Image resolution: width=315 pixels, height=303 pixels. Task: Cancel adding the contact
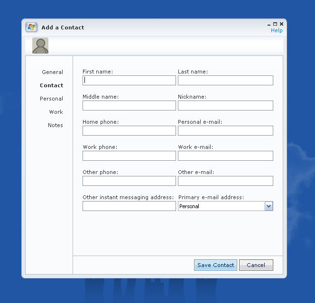click(x=256, y=265)
